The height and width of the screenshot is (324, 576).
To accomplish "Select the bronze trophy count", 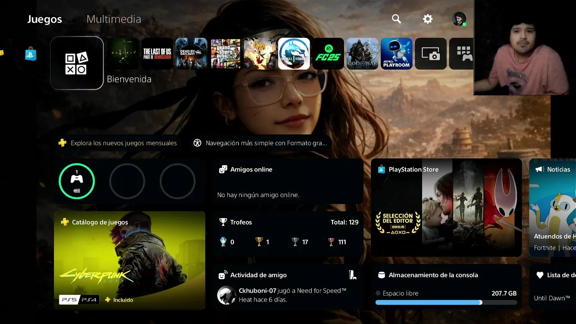I will [337, 242].
